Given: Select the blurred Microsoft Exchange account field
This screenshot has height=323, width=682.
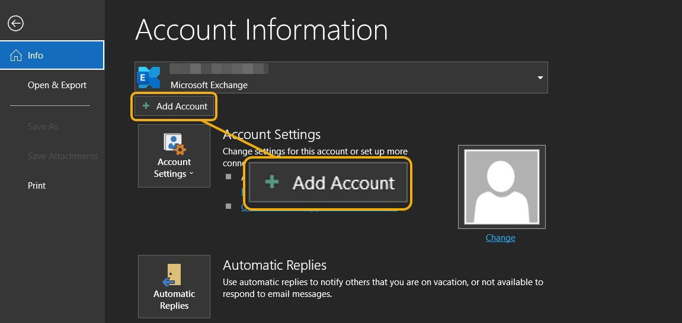Looking at the screenshot, I should coord(341,77).
